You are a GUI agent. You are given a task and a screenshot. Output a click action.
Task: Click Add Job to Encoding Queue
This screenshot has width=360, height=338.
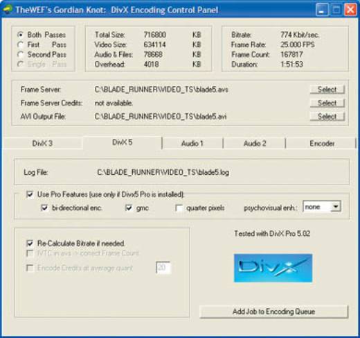coord(274,312)
